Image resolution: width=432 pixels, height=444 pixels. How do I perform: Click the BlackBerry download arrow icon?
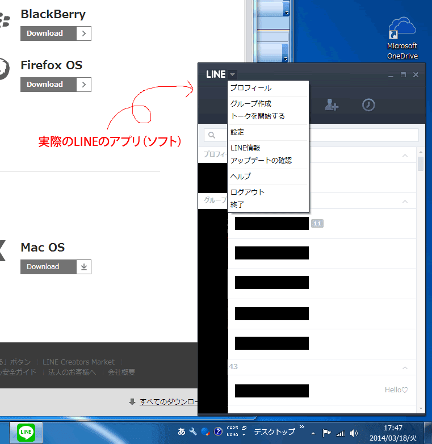tap(84, 33)
